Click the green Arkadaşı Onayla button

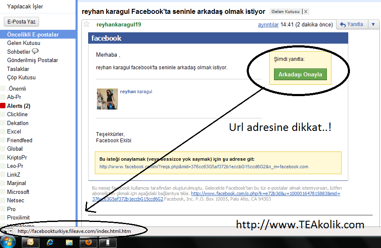[300, 74]
